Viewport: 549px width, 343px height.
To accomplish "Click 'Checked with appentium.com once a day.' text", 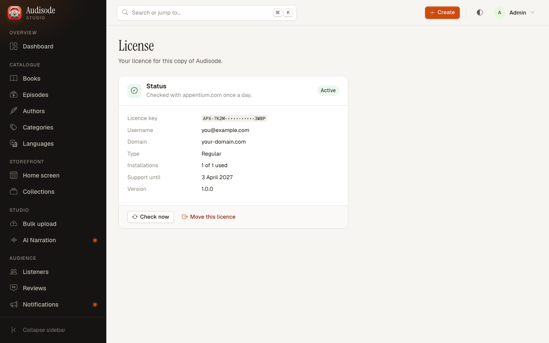I will tap(199, 95).
